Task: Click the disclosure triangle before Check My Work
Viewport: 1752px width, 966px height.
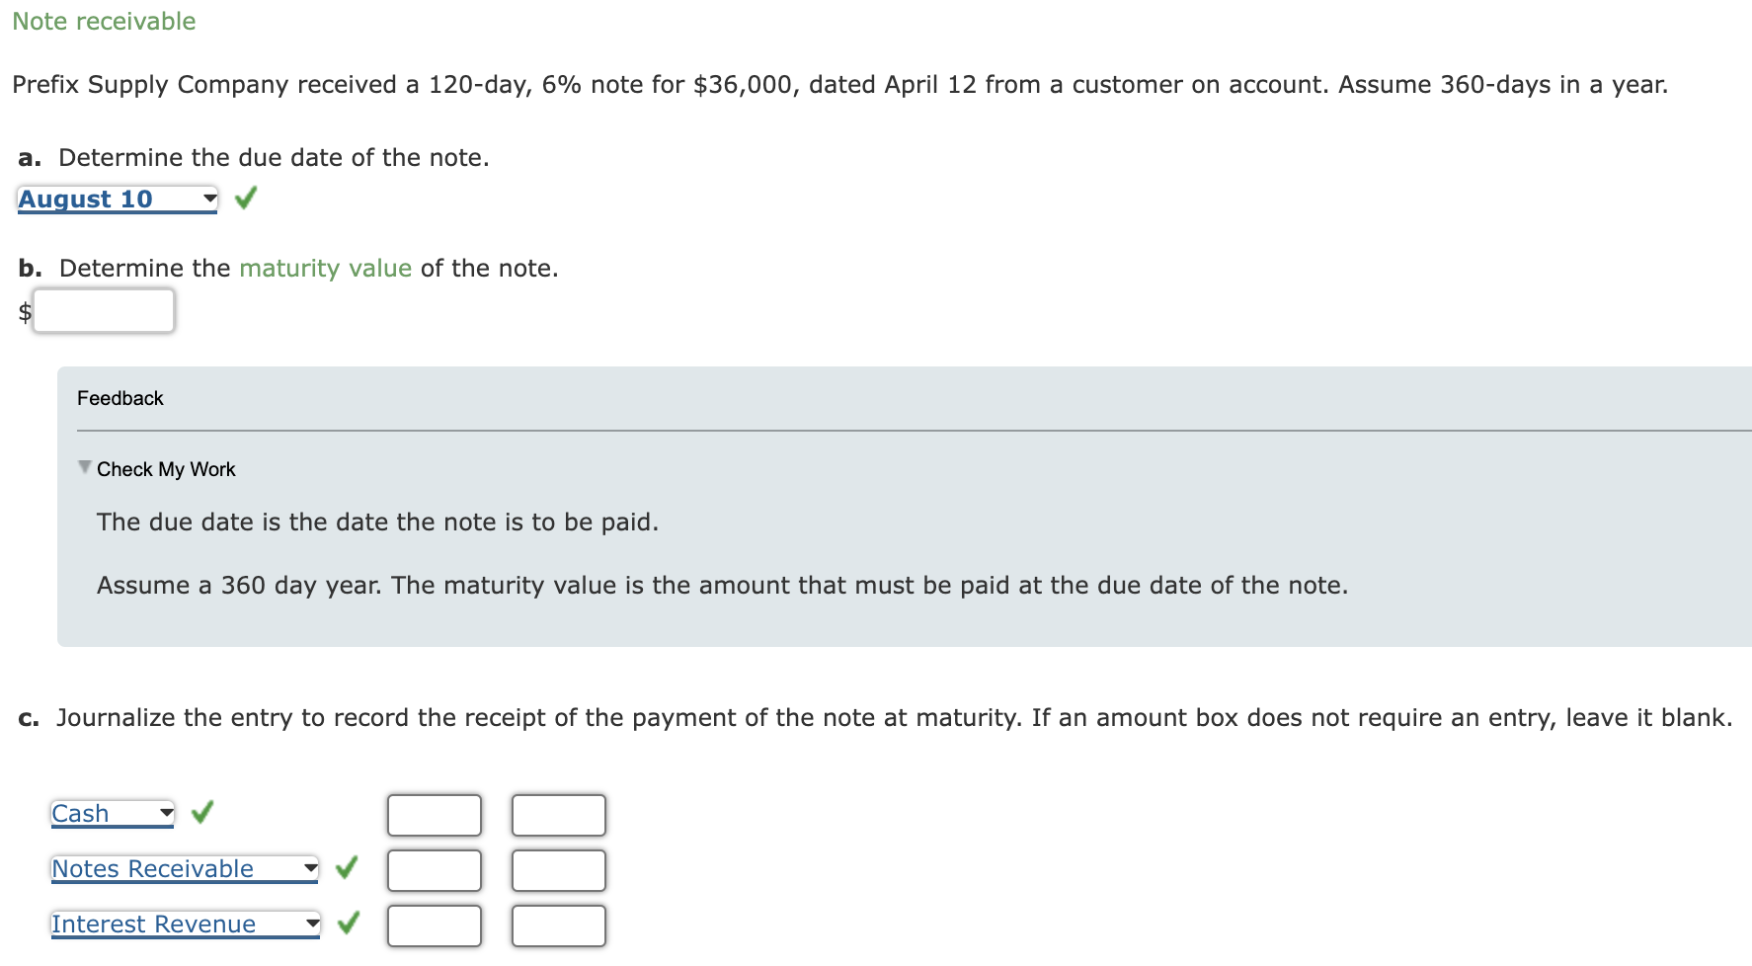Action: 84,466
